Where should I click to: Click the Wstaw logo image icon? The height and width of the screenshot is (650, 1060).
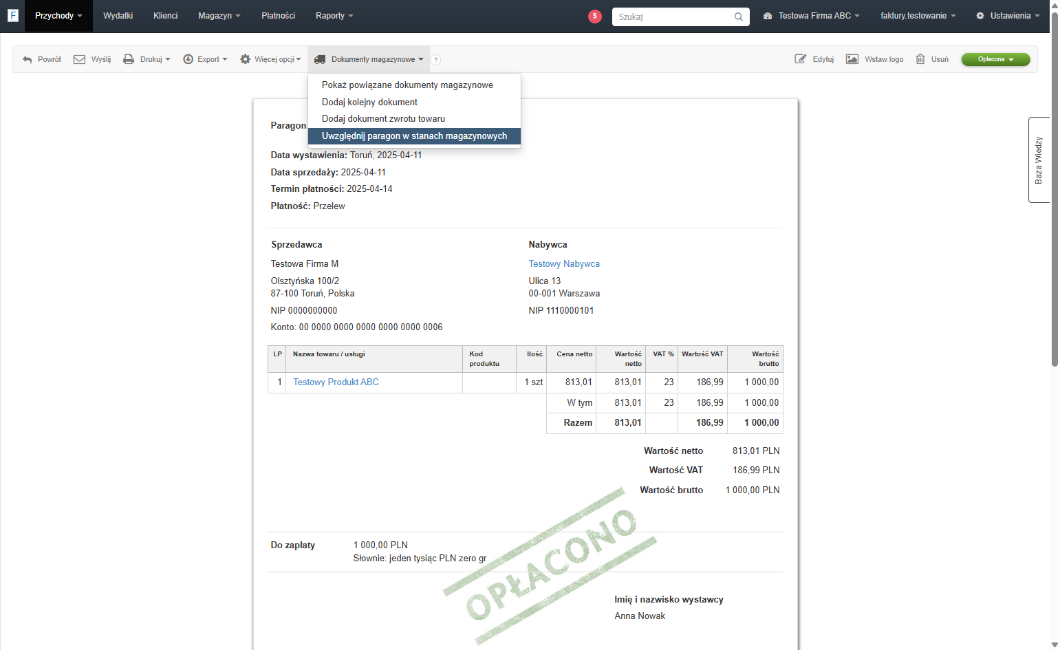pyautogui.click(x=852, y=59)
